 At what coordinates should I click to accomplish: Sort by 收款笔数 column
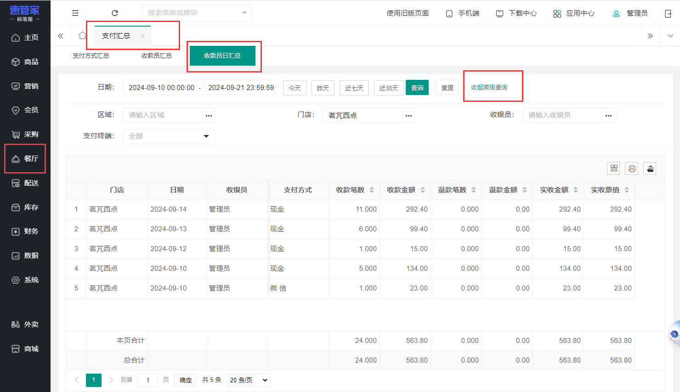pyautogui.click(x=372, y=190)
